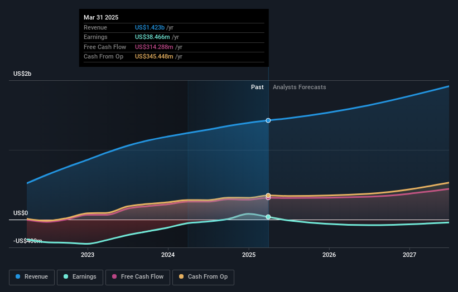The image size is (458, 292).
Task: Toggle the Earnings legend button
Action: click(80, 277)
